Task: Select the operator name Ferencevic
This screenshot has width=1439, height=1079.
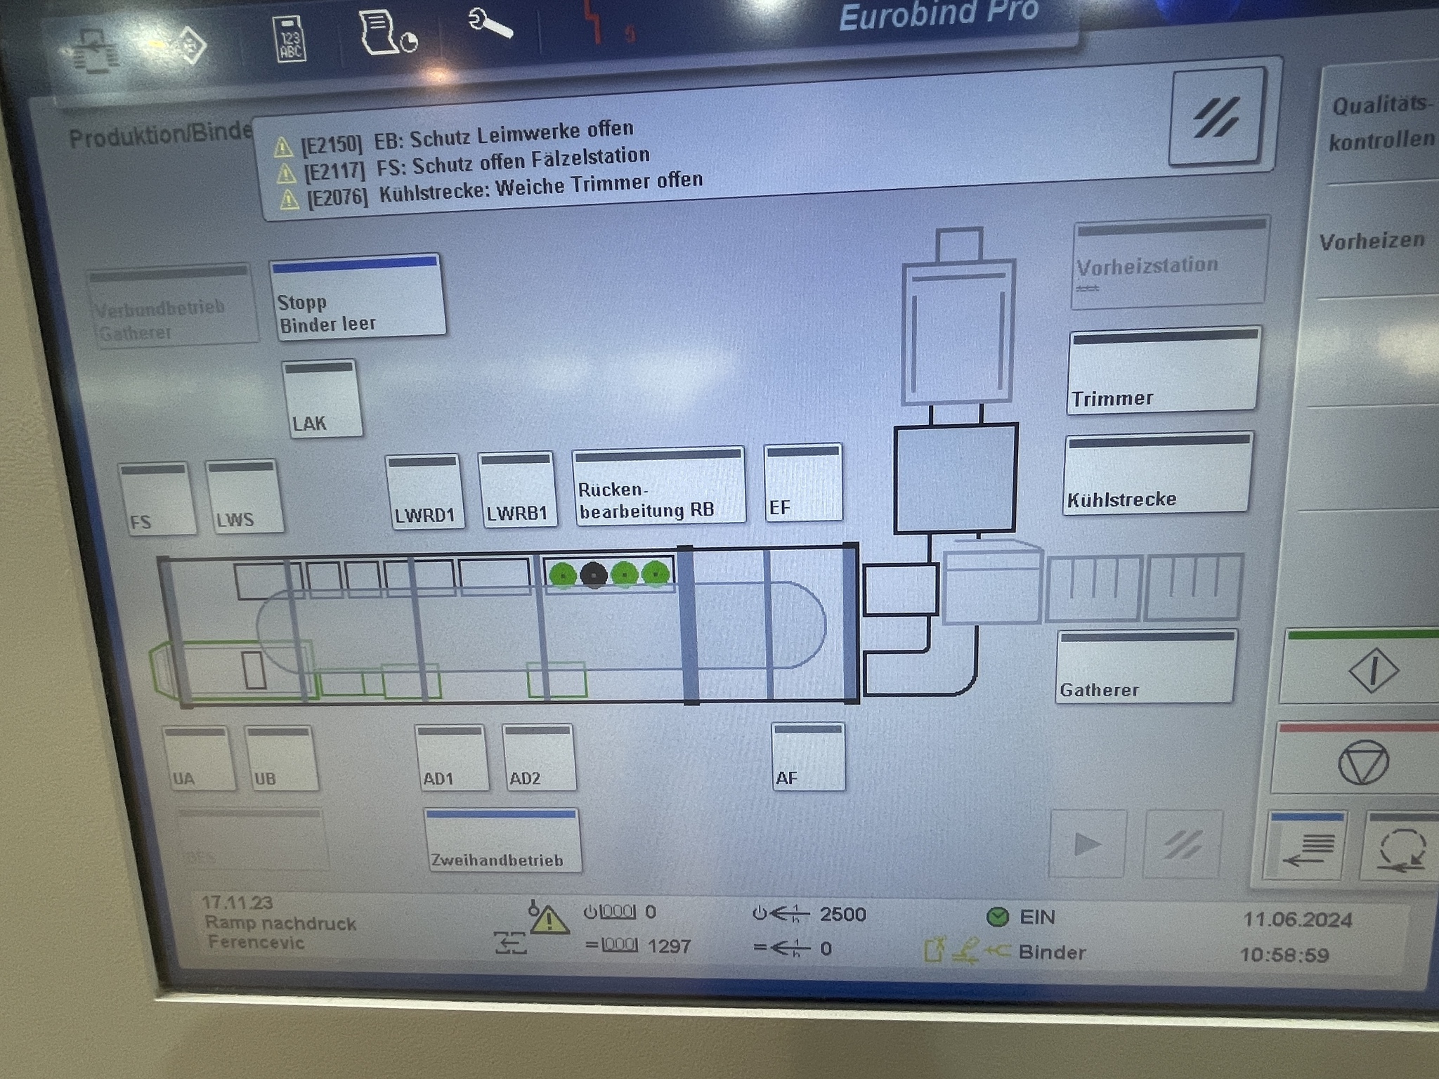Action: pyautogui.click(x=256, y=942)
